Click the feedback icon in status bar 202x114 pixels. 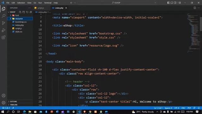(194, 108)
